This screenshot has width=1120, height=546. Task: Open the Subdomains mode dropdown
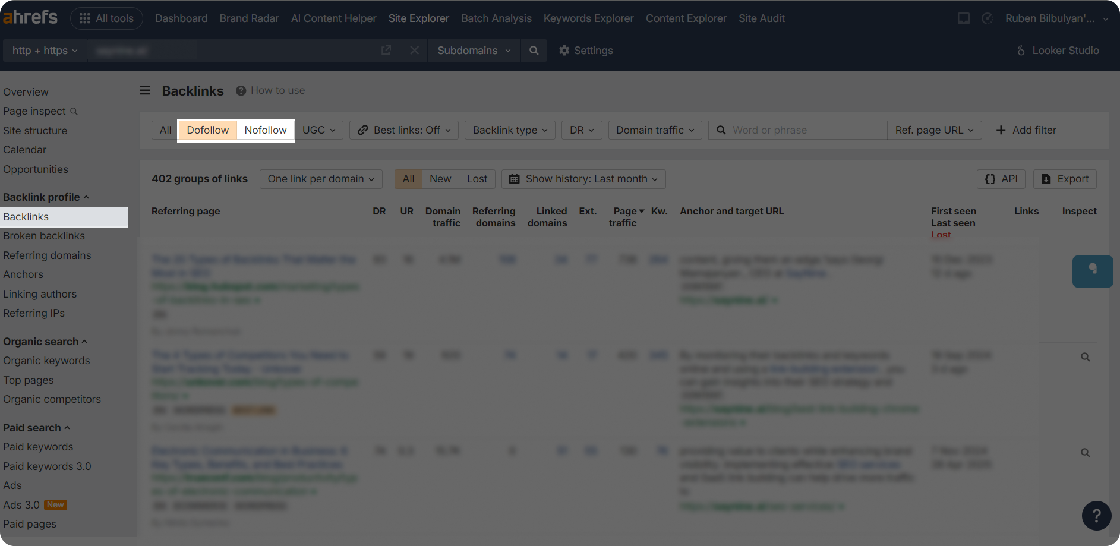pyautogui.click(x=474, y=51)
